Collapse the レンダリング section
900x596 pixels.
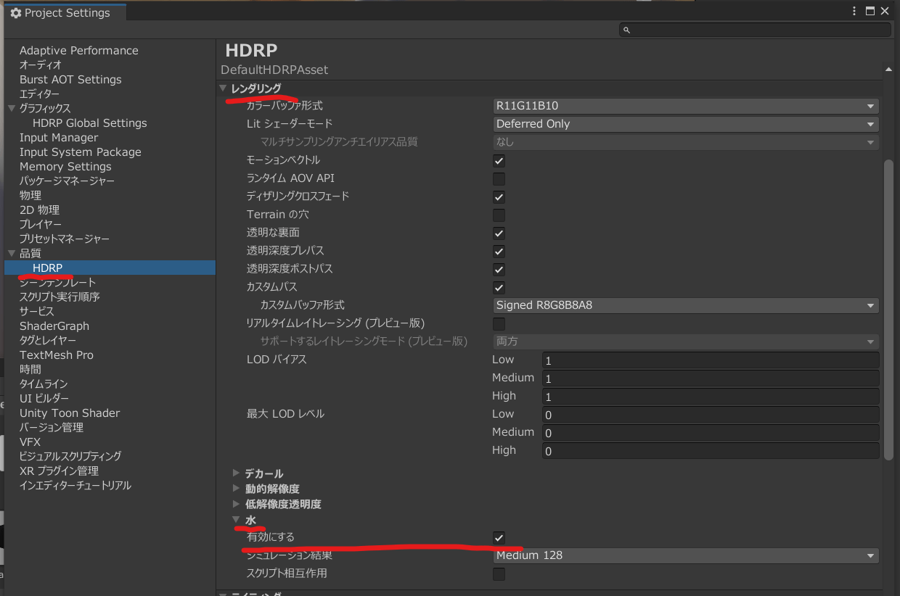[224, 88]
